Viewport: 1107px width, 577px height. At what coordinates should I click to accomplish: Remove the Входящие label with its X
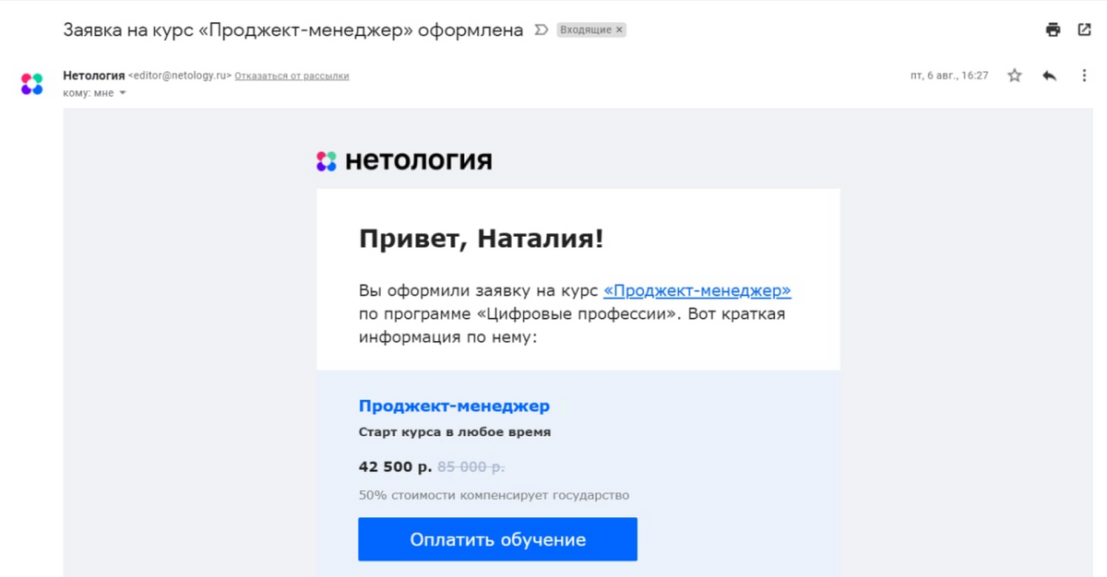tap(620, 29)
